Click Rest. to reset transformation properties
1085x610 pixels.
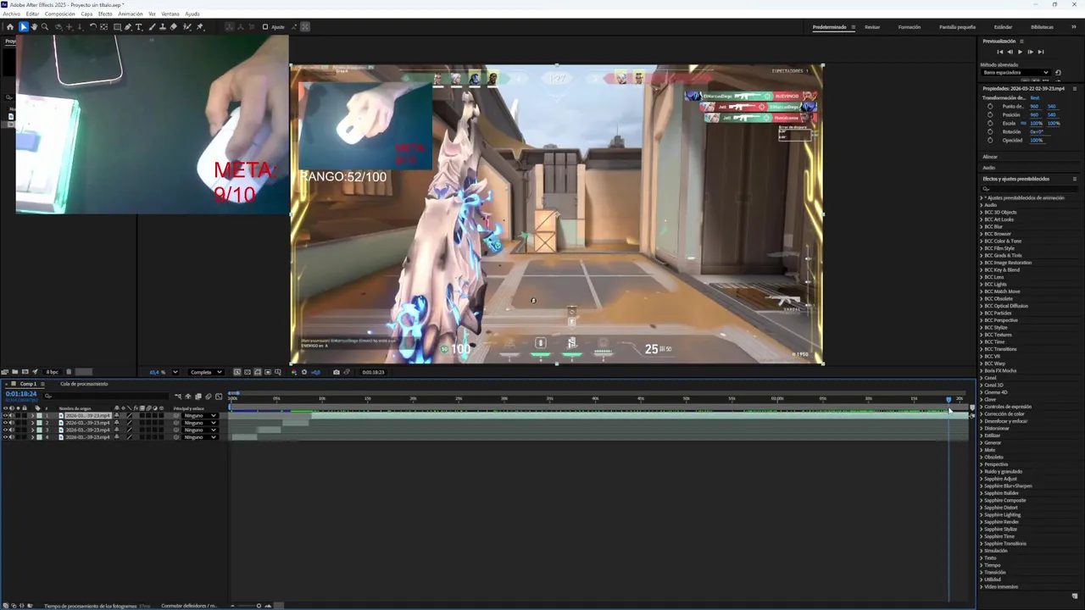(1034, 97)
